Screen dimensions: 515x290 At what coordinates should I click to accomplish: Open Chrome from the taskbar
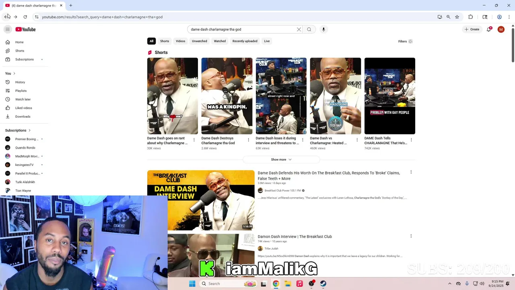pyautogui.click(x=276, y=284)
